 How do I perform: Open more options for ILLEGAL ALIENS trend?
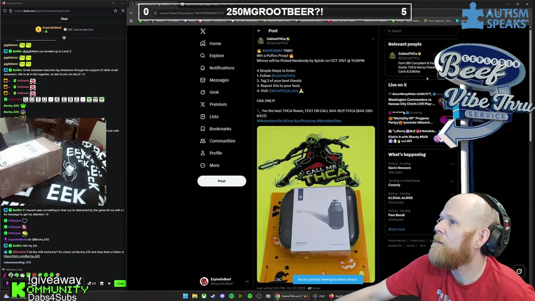point(452,194)
